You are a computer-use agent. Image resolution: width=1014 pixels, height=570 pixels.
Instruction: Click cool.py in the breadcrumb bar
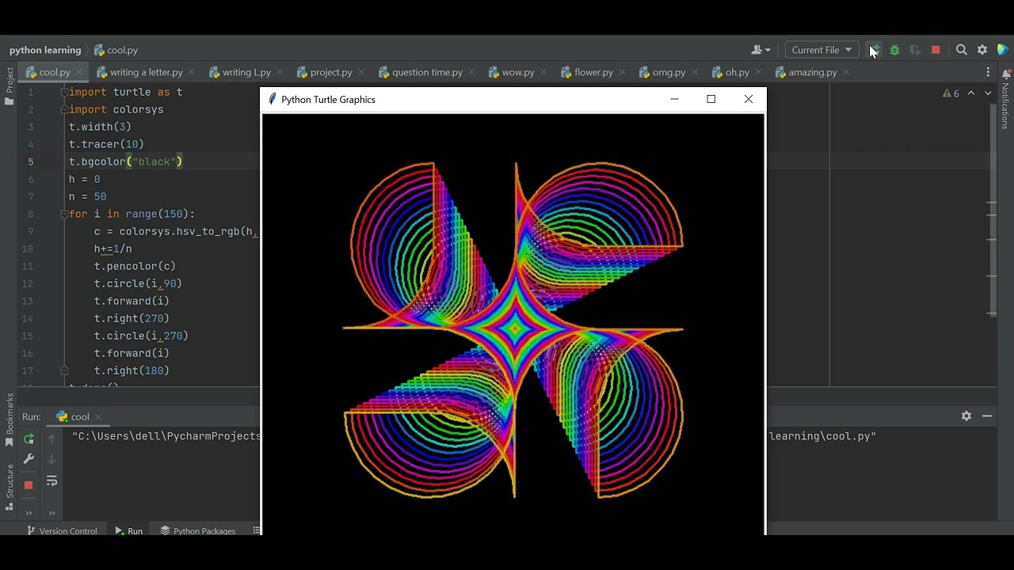point(116,50)
